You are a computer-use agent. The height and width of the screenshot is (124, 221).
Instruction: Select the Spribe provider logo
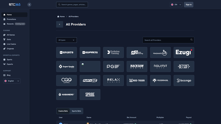coord(90,95)
